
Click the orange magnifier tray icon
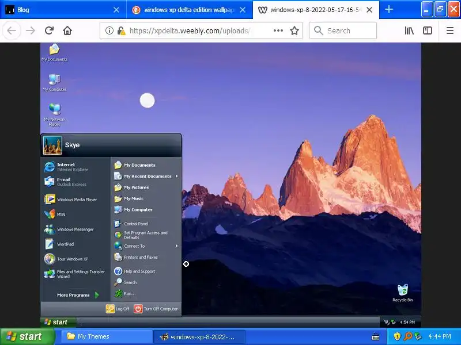click(408, 336)
